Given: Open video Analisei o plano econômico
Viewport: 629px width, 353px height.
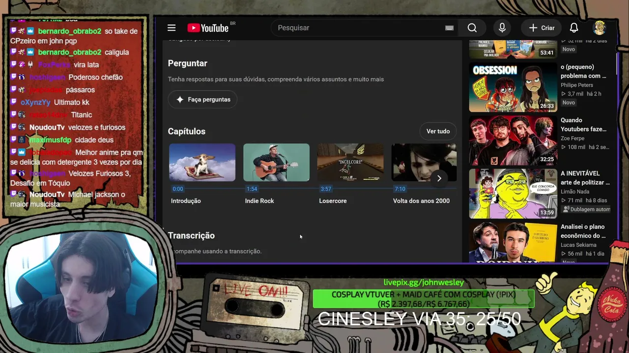Looking at the screenshot, I should tap(583, 231).
